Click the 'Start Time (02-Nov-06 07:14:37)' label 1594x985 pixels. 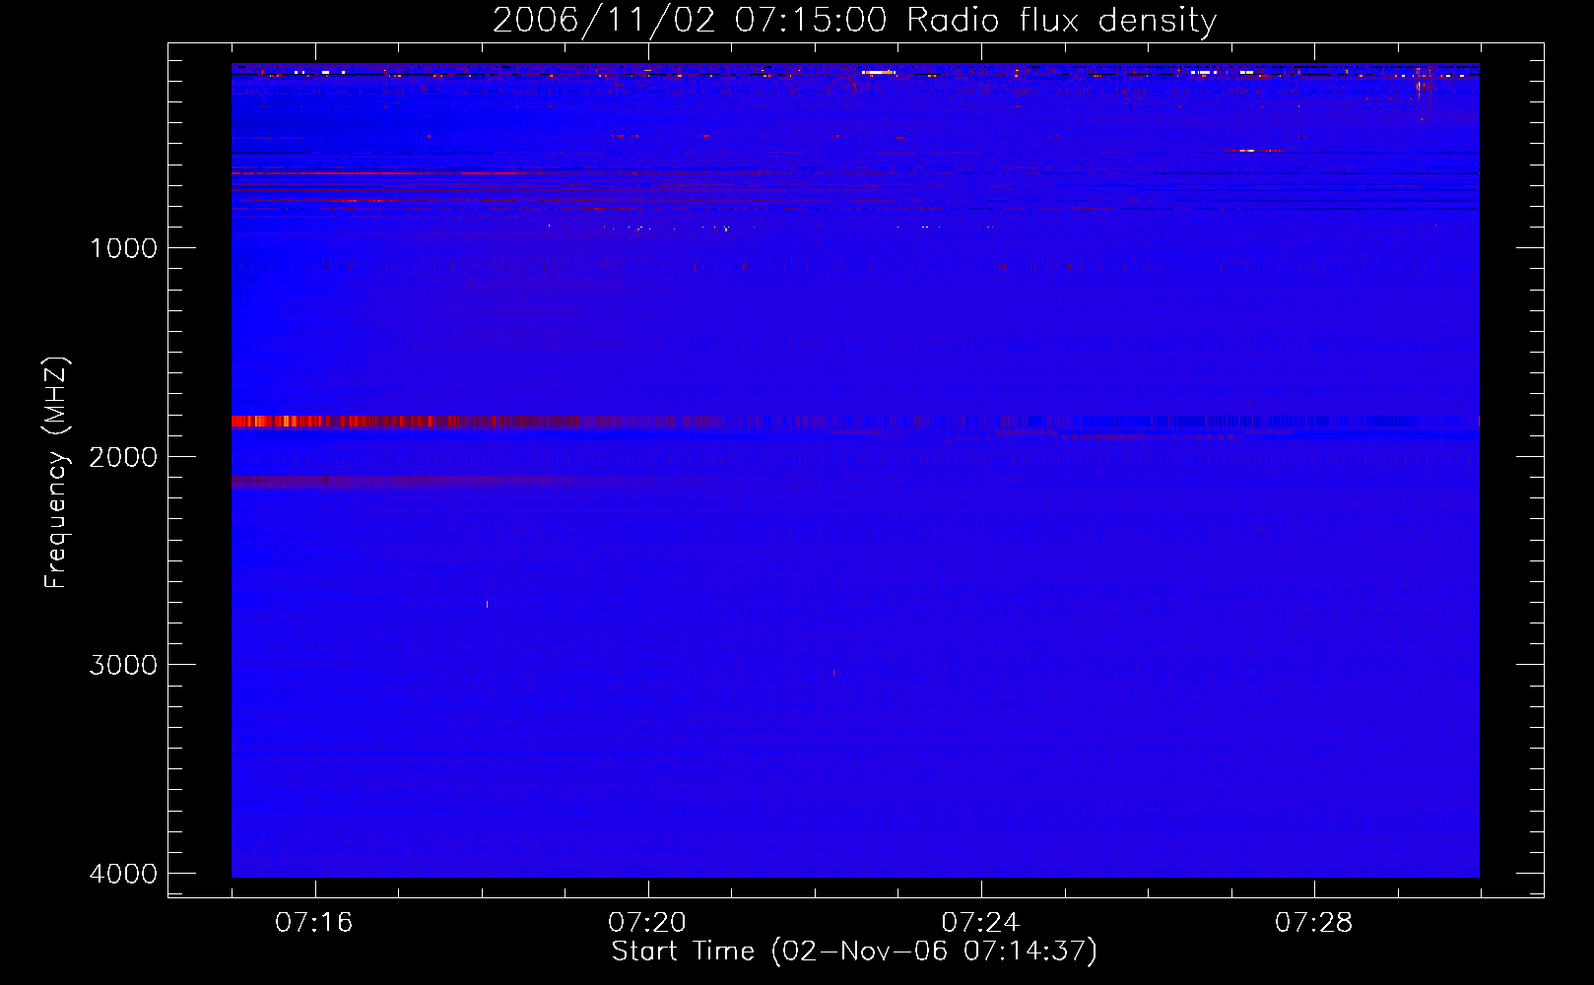tap(854, 952)
